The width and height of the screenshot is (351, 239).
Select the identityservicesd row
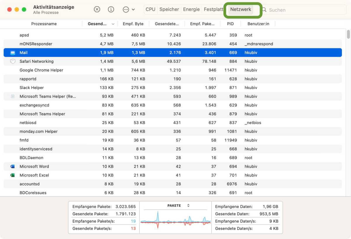click(173, 149)
